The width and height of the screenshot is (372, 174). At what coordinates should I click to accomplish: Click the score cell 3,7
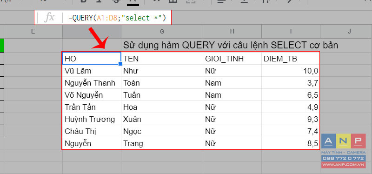[291, 83]
